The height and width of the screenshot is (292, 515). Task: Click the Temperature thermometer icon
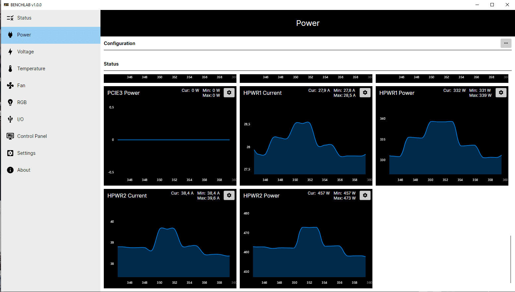10,69
